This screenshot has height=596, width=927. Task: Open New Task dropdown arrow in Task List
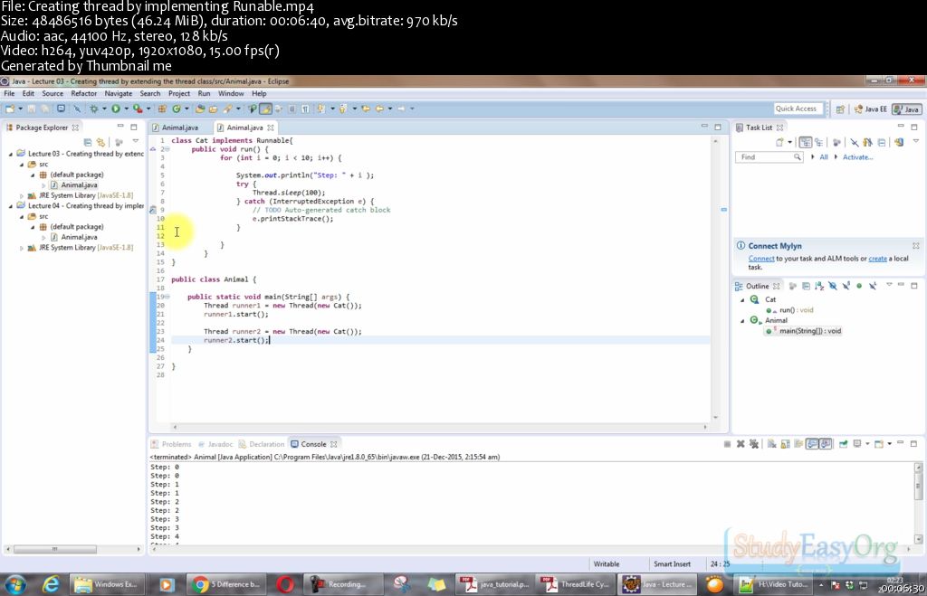(789, 142)
